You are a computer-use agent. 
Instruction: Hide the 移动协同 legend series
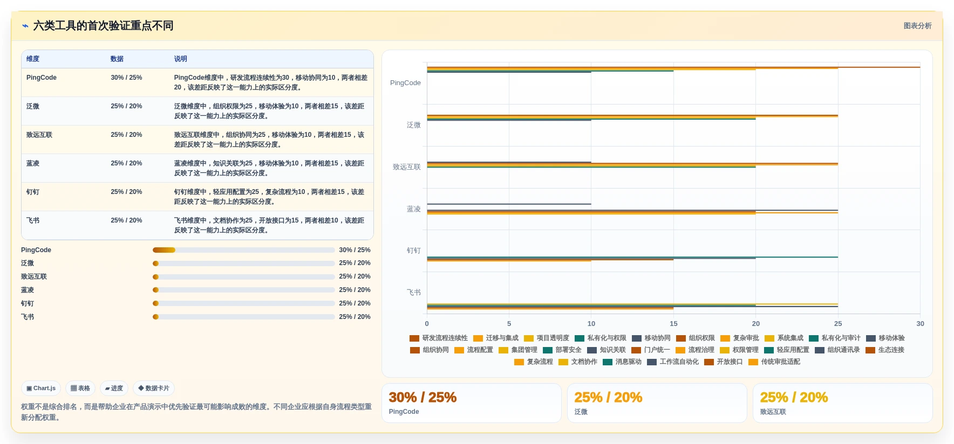pos(651,338)
